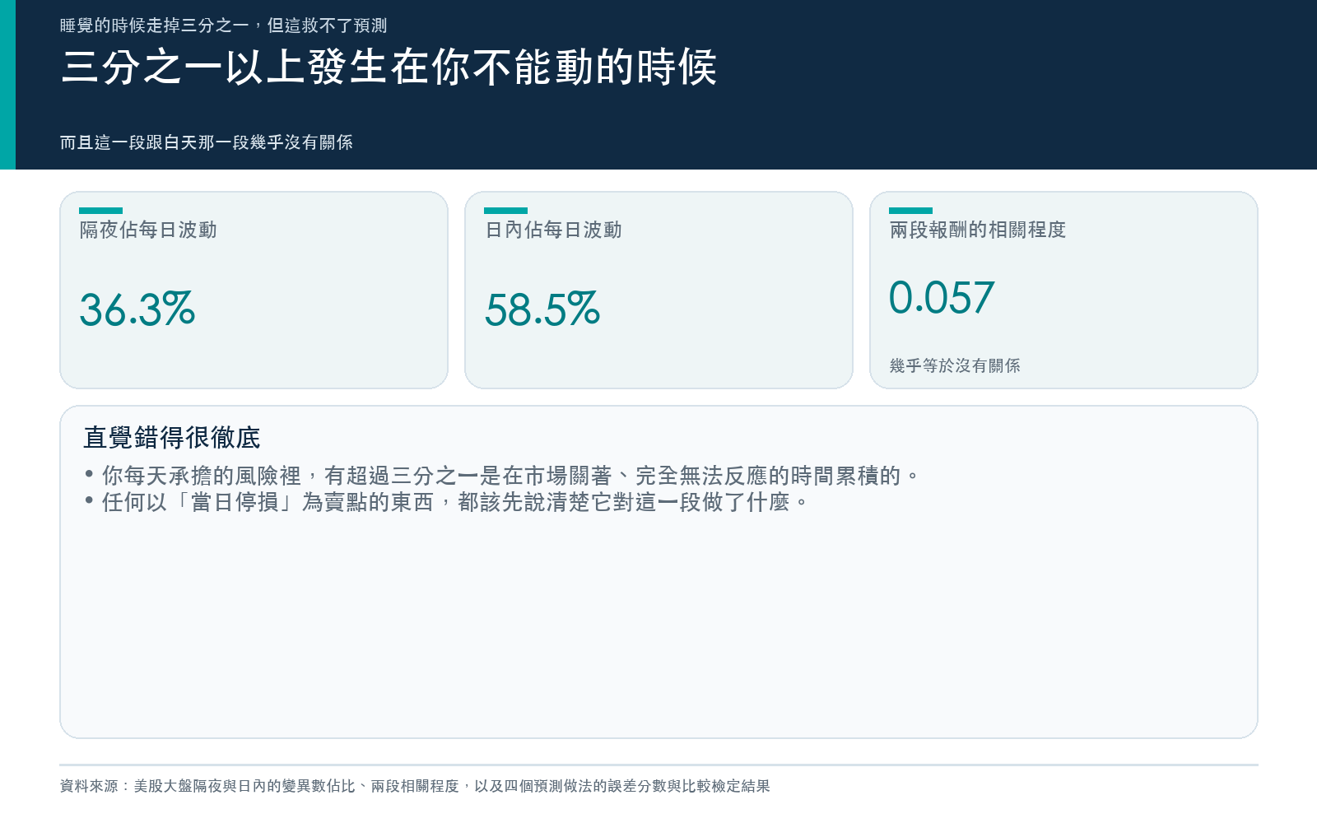
Task: Click the 36.3% value
Action: point(137,309)
